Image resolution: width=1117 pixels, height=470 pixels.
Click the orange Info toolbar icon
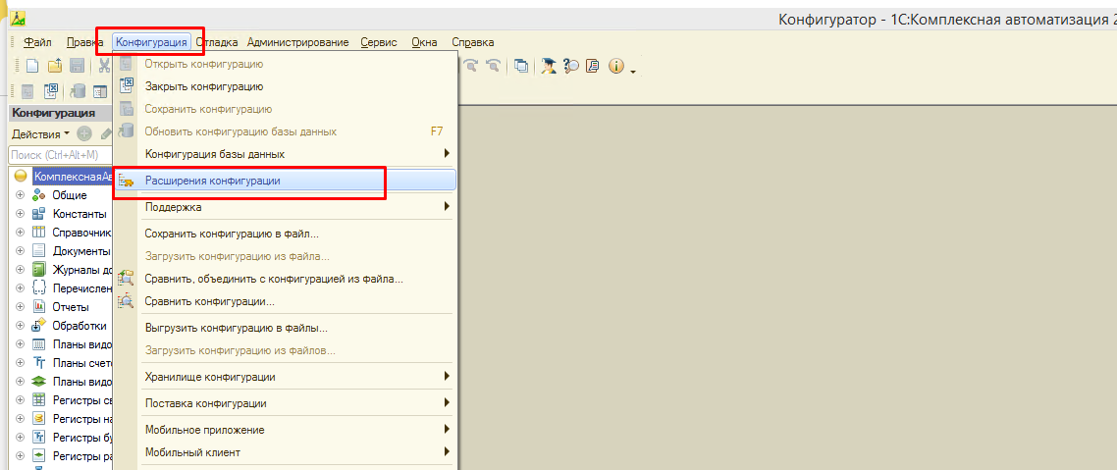(x=615, y=66)
